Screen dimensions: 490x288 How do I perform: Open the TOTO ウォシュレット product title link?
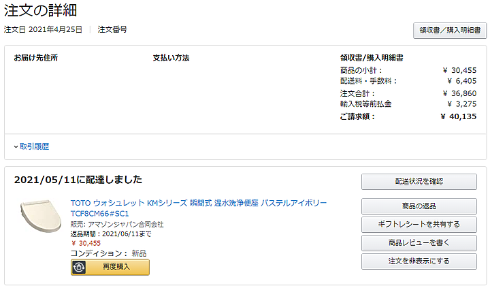coord(199,203)
